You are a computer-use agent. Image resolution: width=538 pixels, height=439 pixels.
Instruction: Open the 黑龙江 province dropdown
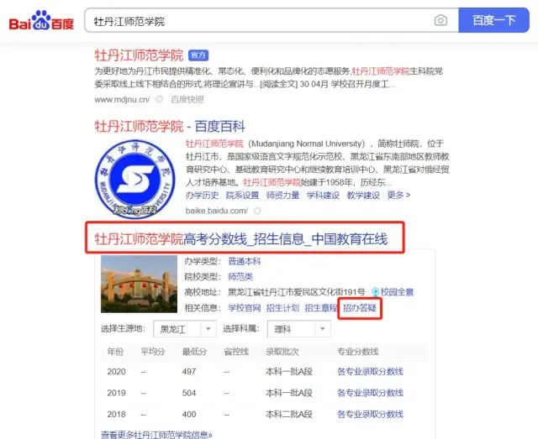click(185, 329)
